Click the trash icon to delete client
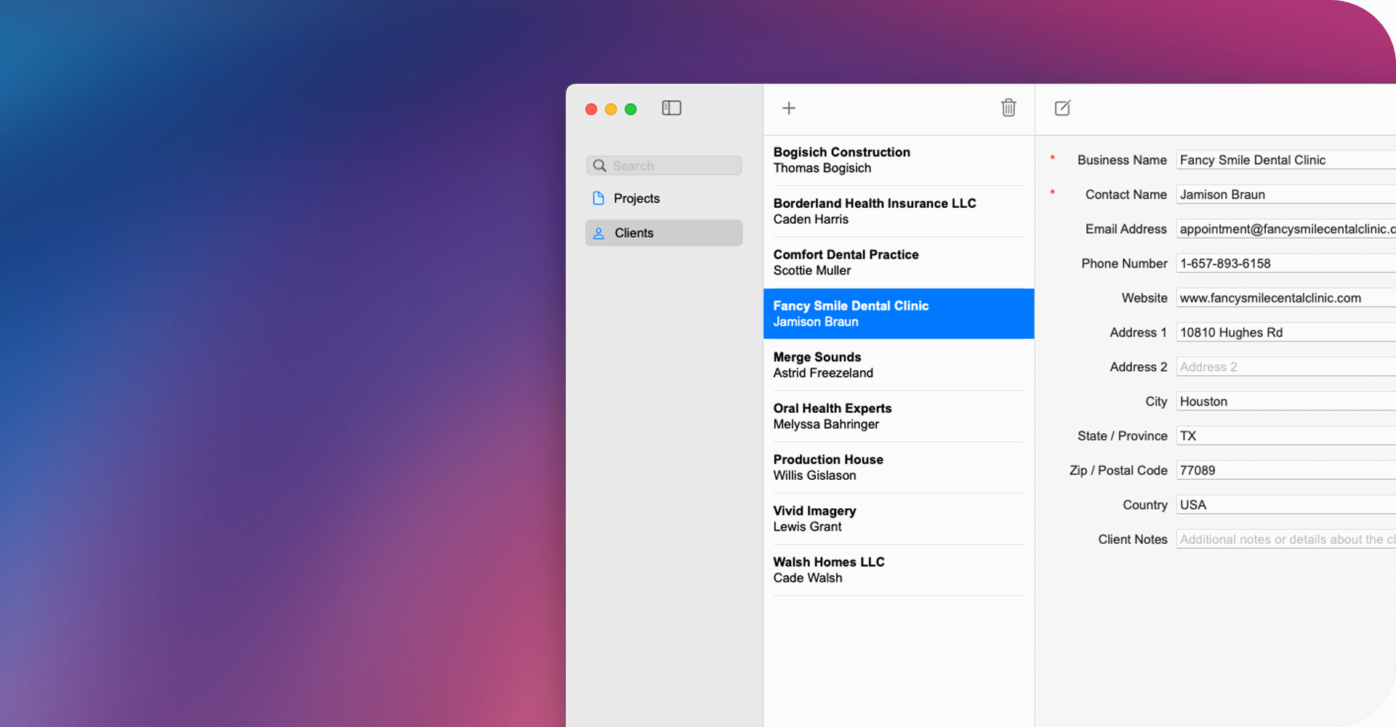 [x=1008, y=108]
